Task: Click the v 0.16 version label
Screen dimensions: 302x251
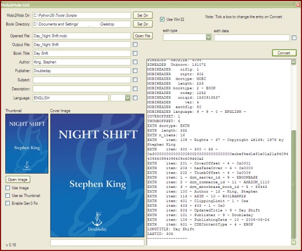Action: pyautogui.click(x=11, y=245)
